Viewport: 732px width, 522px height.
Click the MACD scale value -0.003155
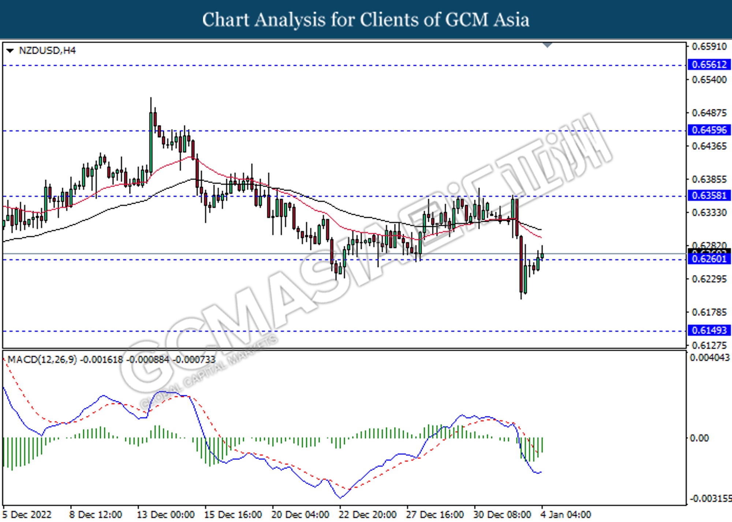710,499
